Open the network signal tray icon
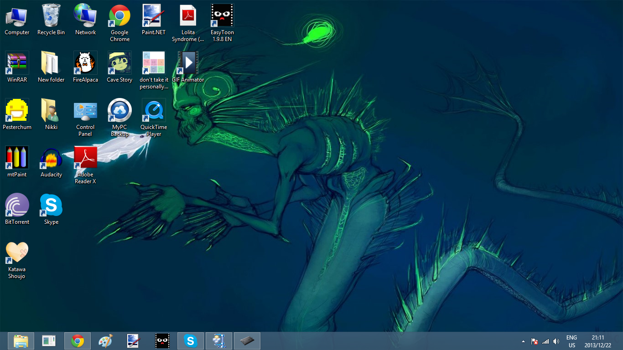The height and width of the screenshot is (350, 623). (545, 341)
